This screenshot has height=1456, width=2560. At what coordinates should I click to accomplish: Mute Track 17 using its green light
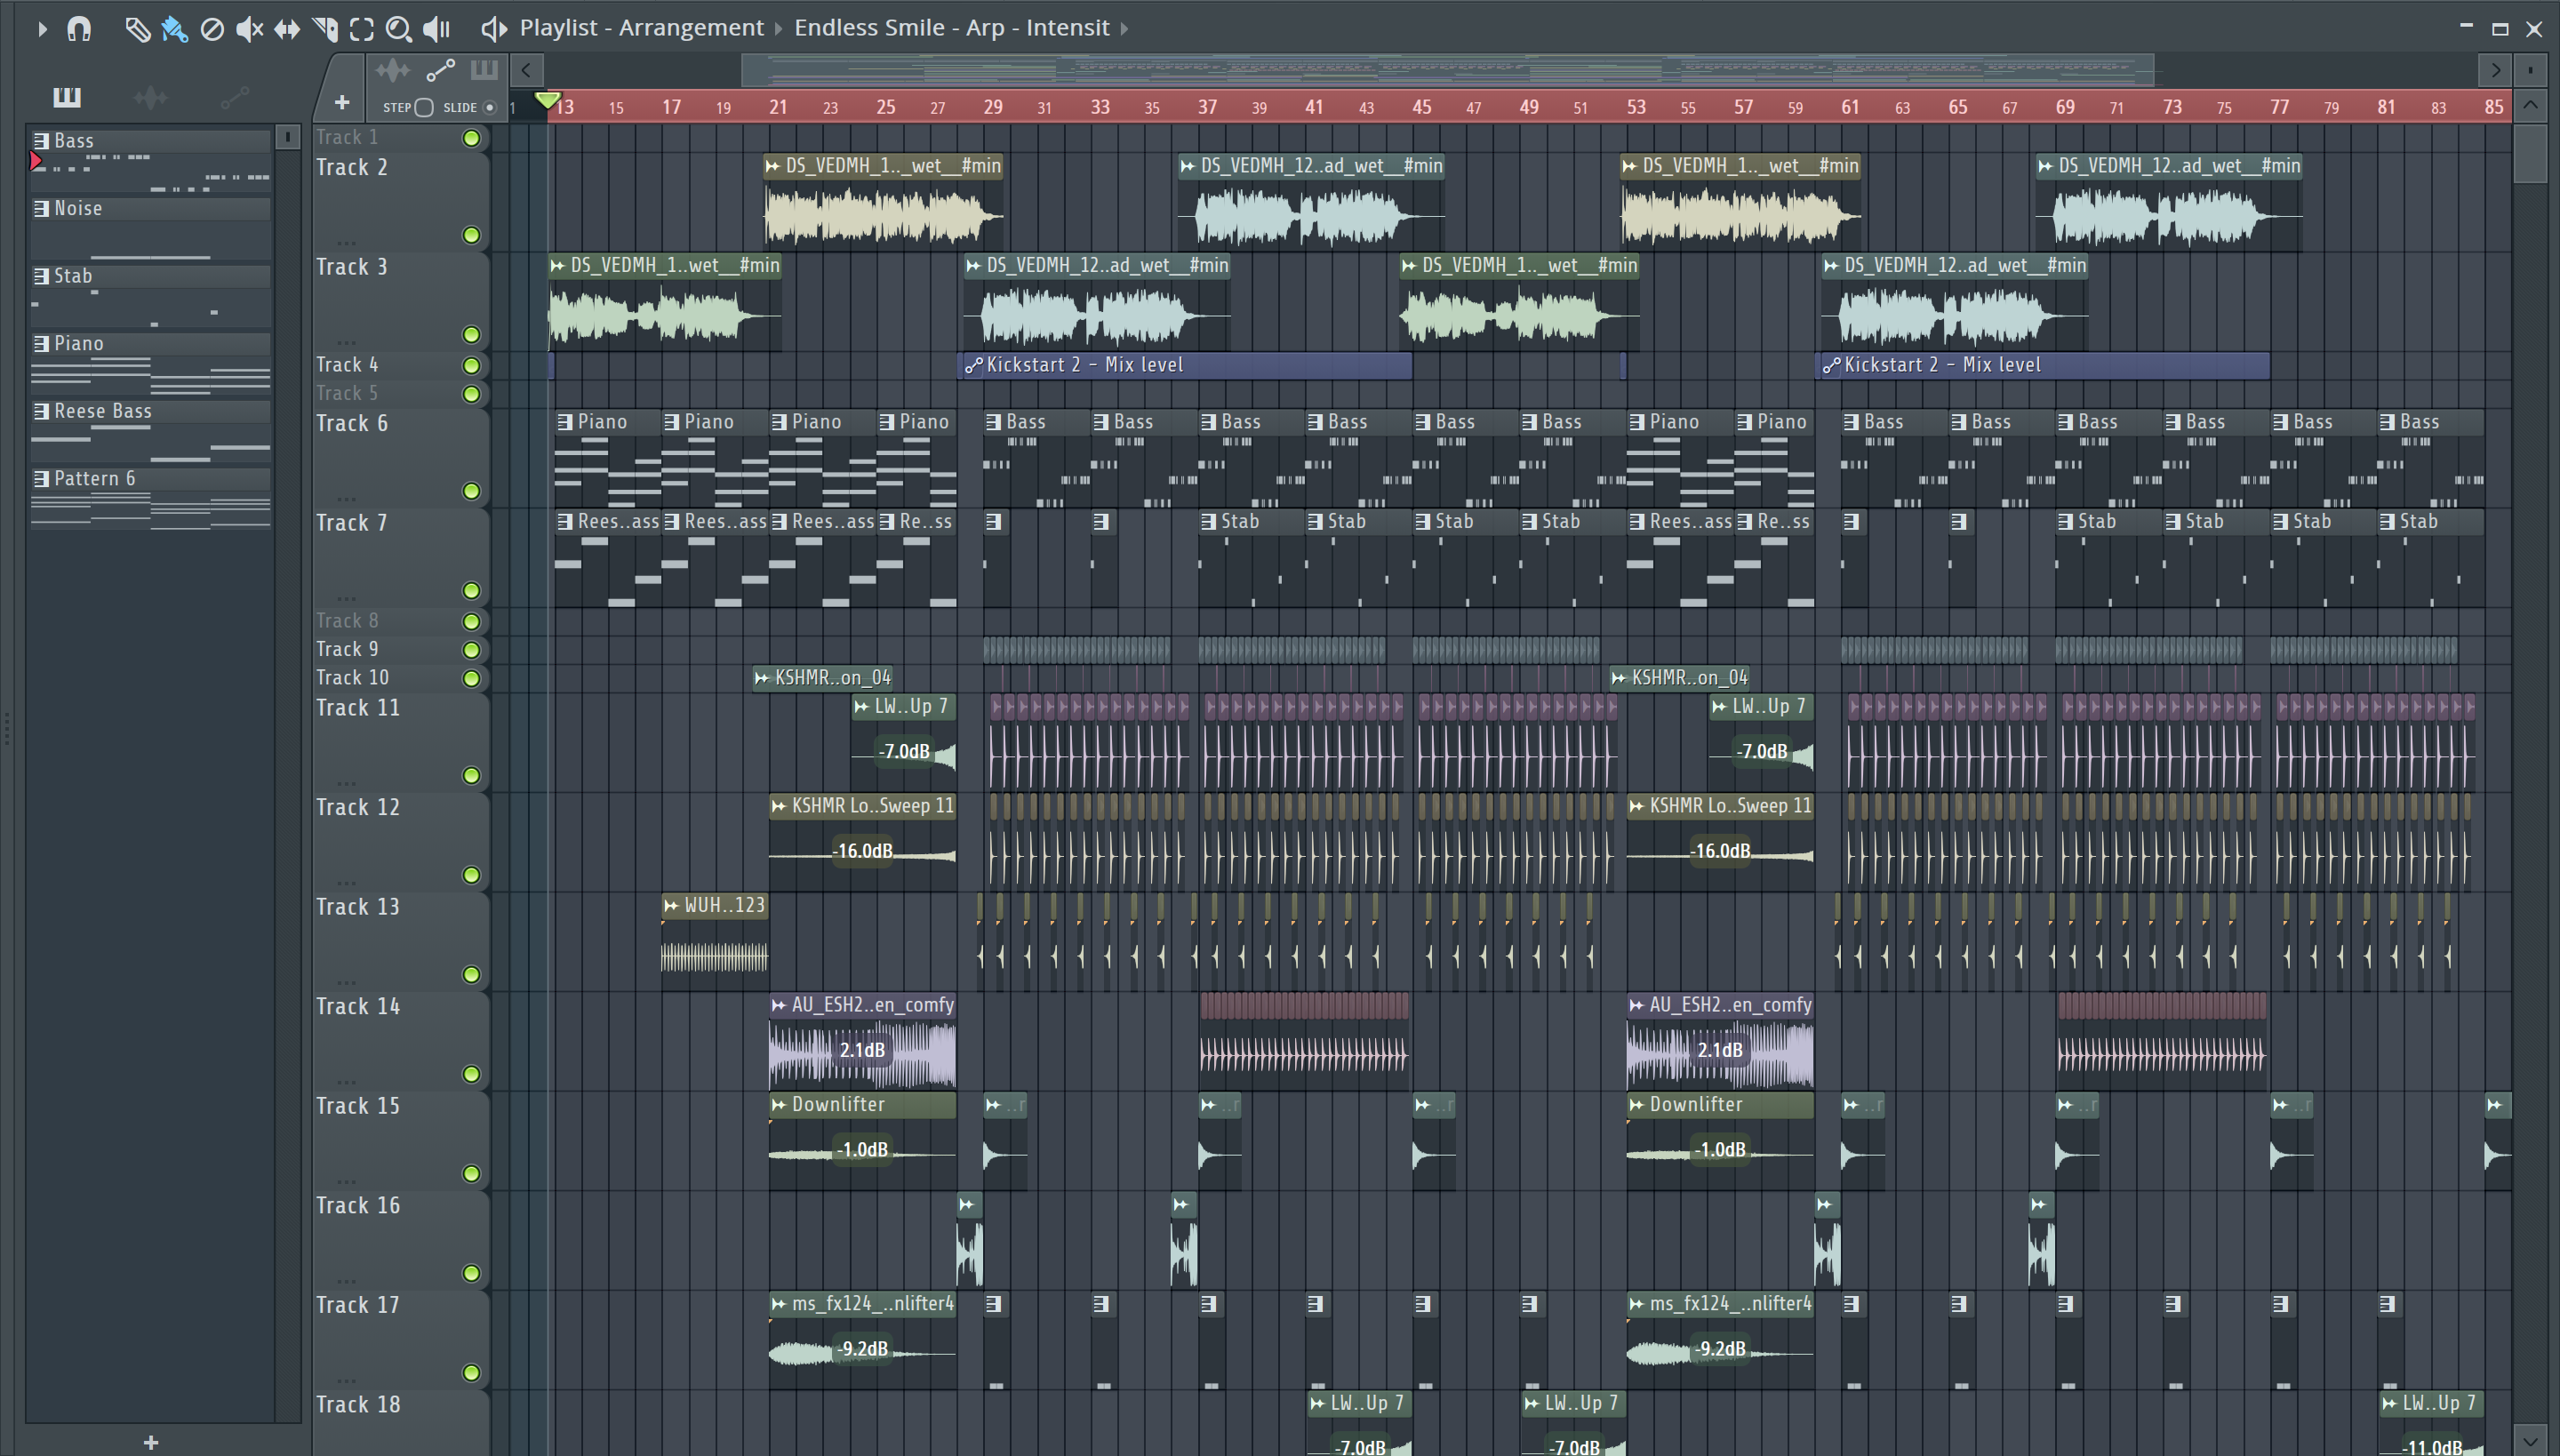(x=471, y=1373)
